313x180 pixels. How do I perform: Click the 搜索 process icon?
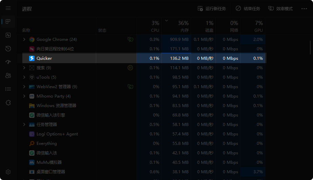tap(32, 68)
